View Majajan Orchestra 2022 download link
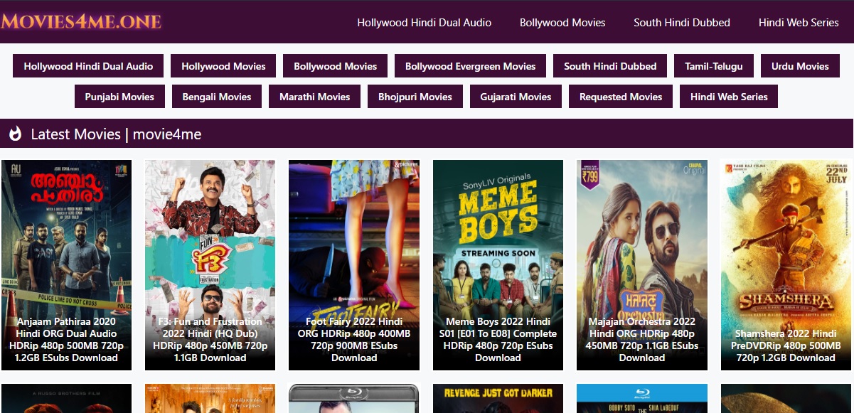 tap(642, 340)
